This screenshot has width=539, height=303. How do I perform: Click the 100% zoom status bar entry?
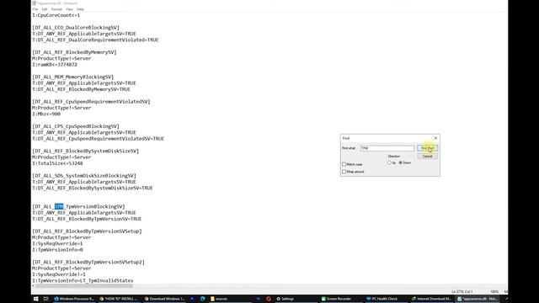494,292
